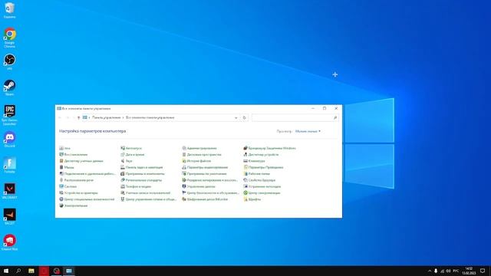Open File Explorer from the taskbar
Viewport: 491px width, 276px height.
(x=31, y=271)
